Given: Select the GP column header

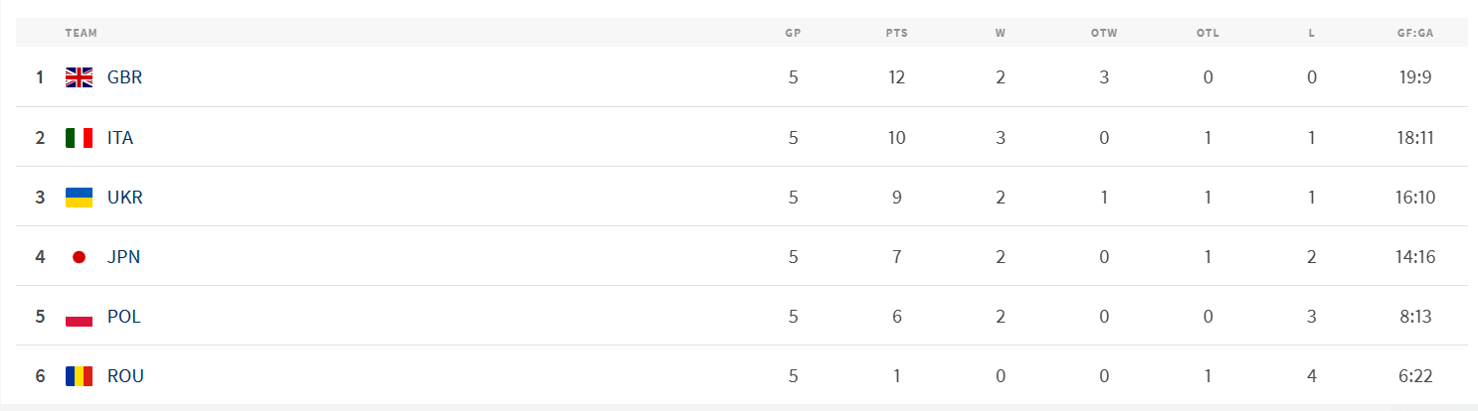Looking at the screenshot, I should pyautogui.click(x=793, y=33).
